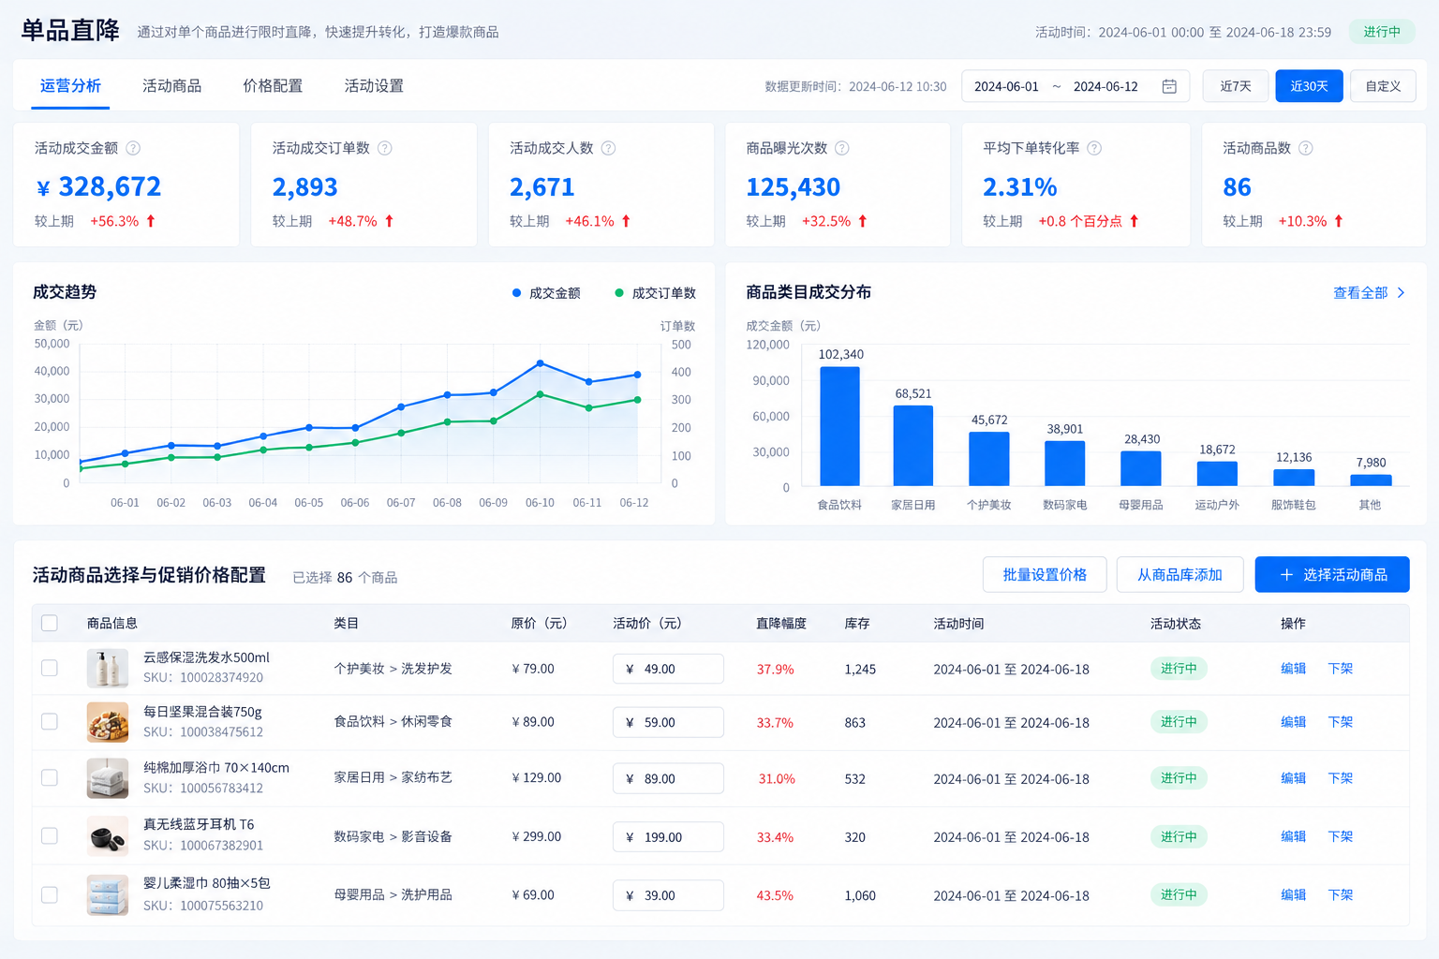
Task: Open the calendar icon in date range
Action: (1169, 86)
